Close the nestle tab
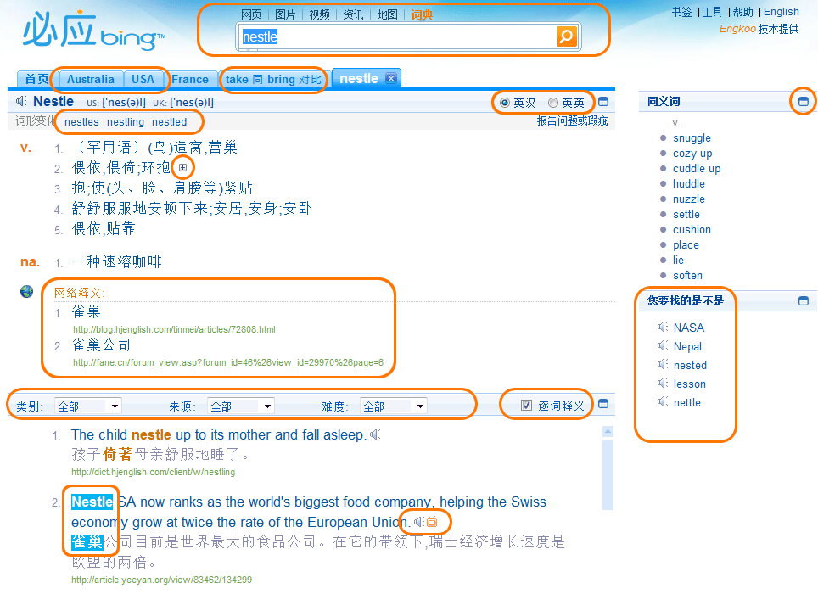Image resolution: width=818 pixels, height=594 pixels. click(x=390, y=78)
